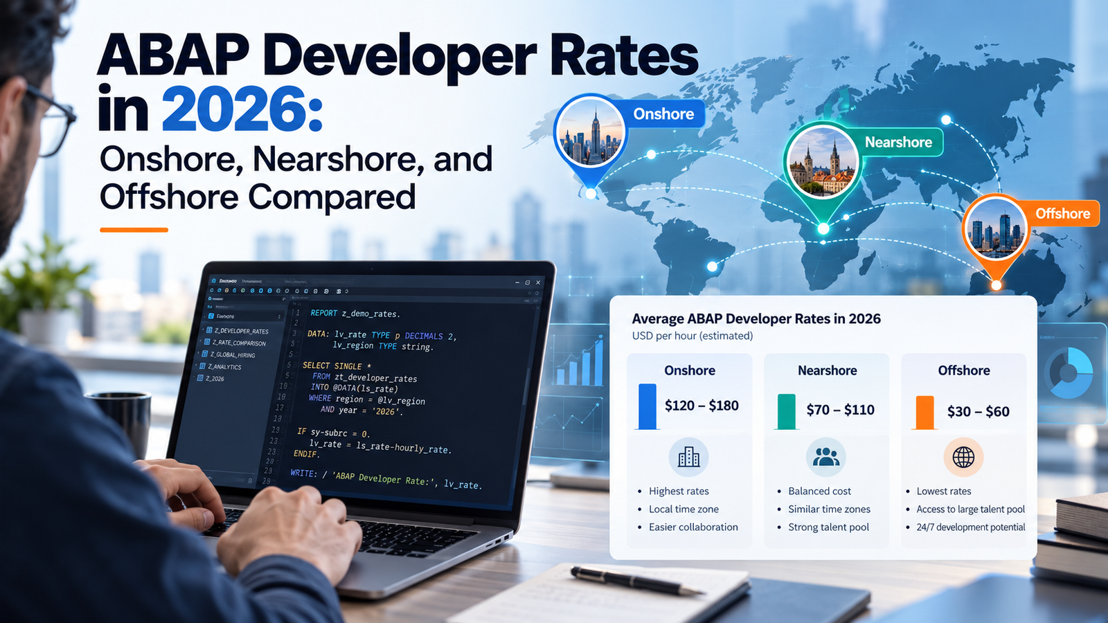Image resolution: width=1108 pixels, height=623 pixels.
Task: Pick the blue Onshore rate bar
Action: click(x=647, y=407)
